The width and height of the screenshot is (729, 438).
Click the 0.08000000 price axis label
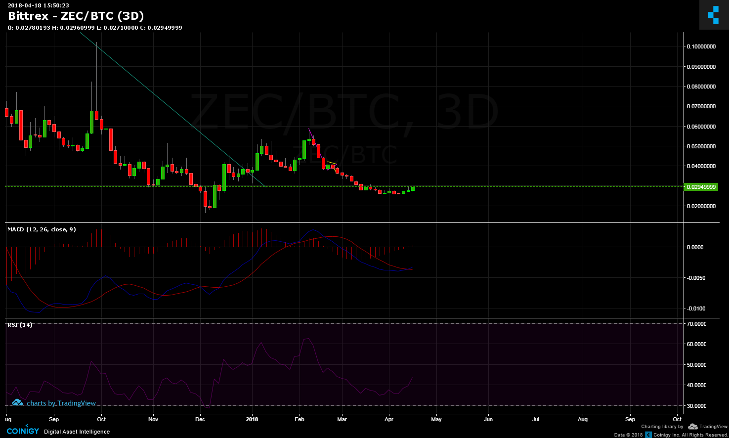(701, 87)
